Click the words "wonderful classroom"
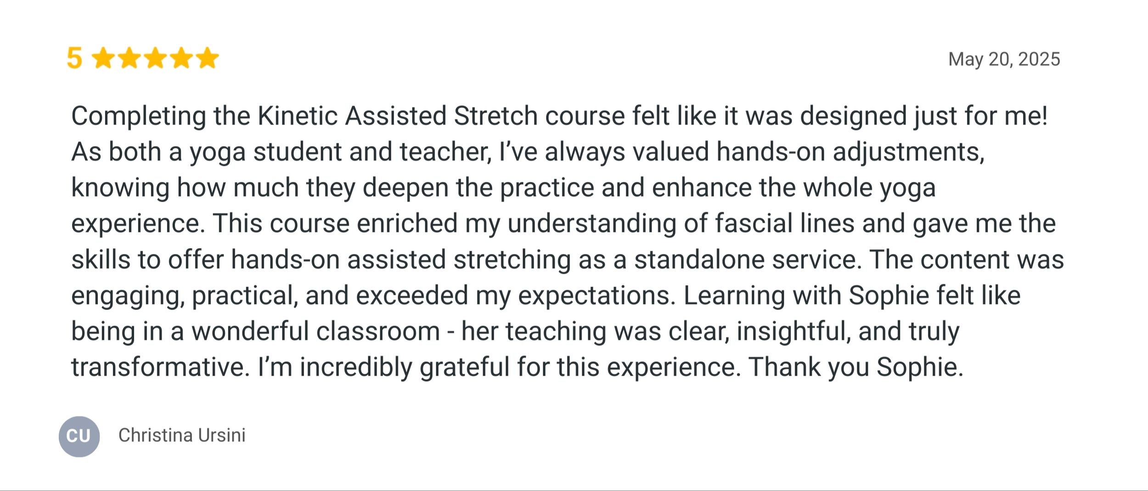1148x491 pixels. [x=316, y=331]
